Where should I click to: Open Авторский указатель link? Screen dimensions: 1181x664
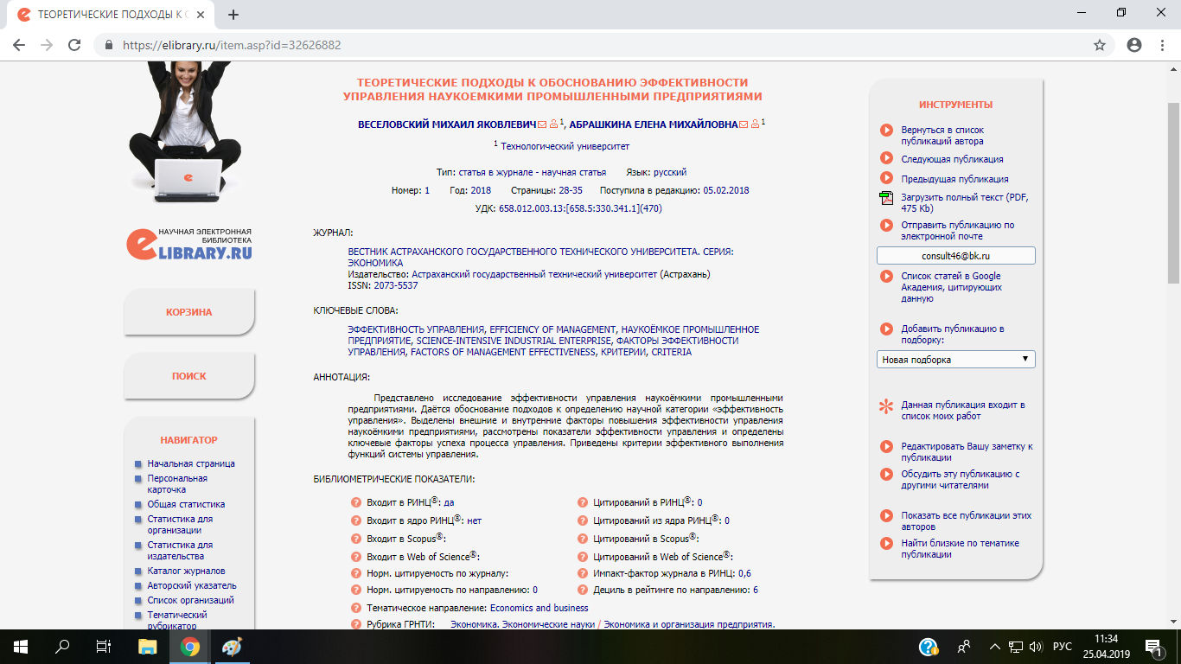(191, 585)
